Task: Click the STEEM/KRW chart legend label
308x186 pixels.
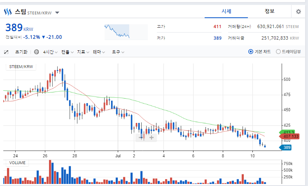Action: [x=21, y=67]
